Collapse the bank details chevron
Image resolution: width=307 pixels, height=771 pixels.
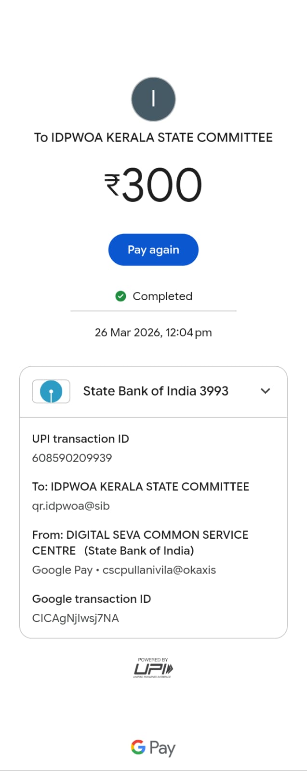265,391
